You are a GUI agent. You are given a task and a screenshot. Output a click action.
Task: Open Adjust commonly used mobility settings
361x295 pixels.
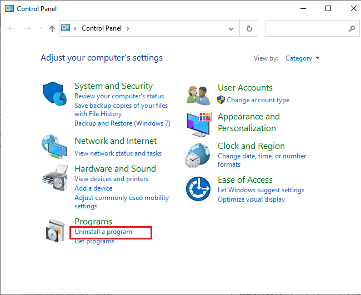(x=122, y=202)
